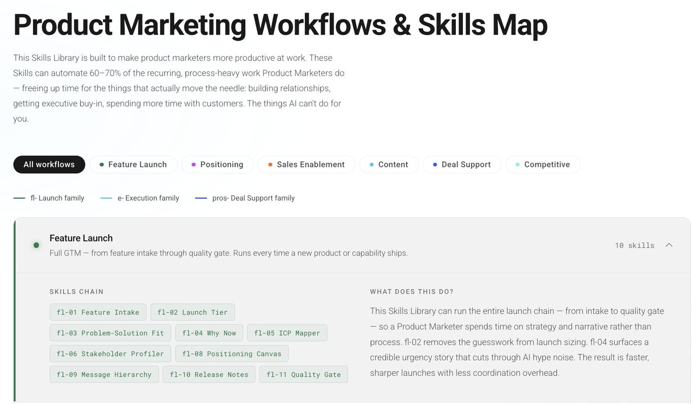Click the WHAT DOES THIS DO? heading
Viewport: 693px width, 404px height.
[412, 291]
